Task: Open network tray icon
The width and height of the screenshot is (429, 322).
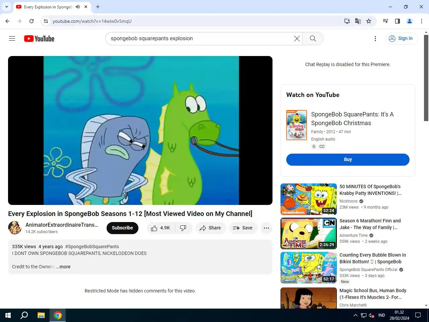Action: 363,315
